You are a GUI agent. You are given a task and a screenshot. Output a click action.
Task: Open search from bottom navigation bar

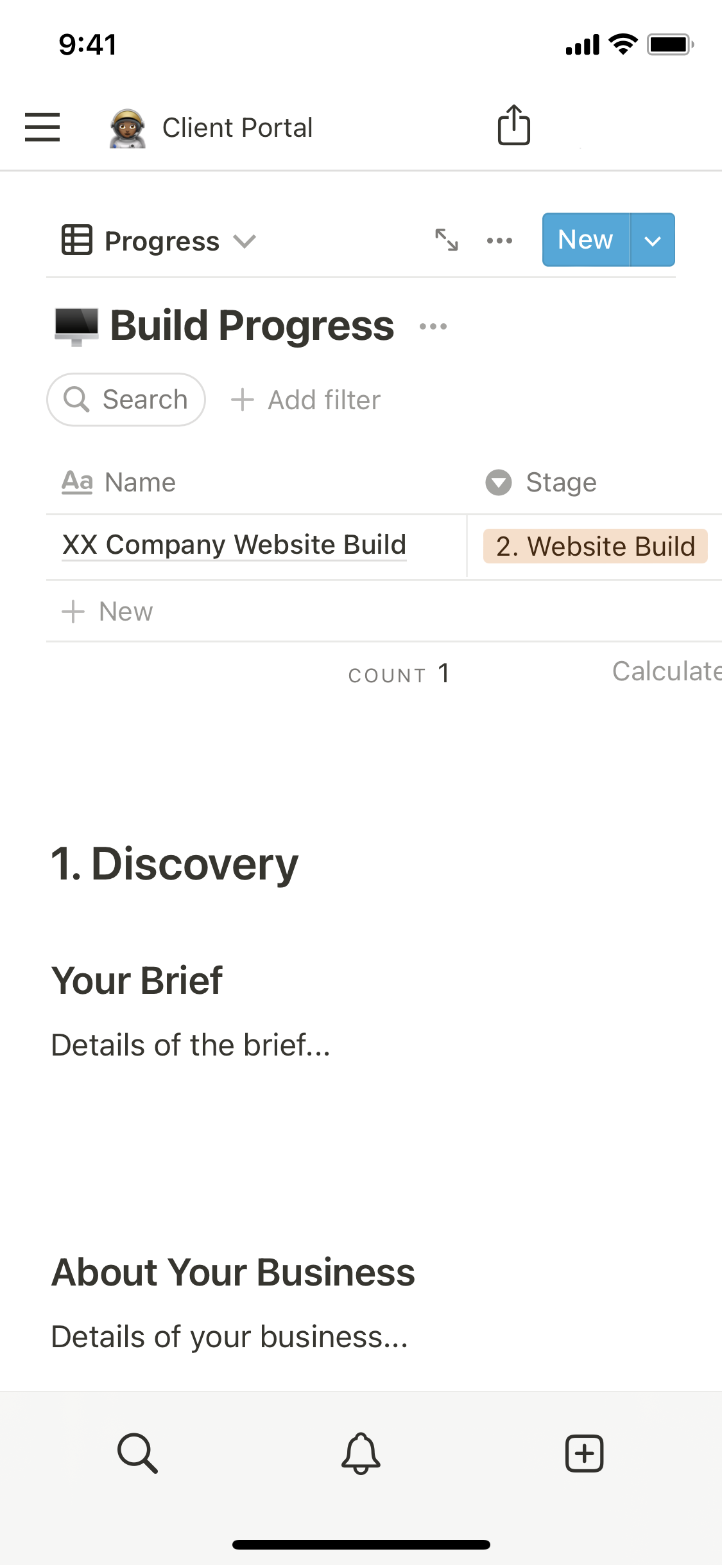[x=137, y=1453]
